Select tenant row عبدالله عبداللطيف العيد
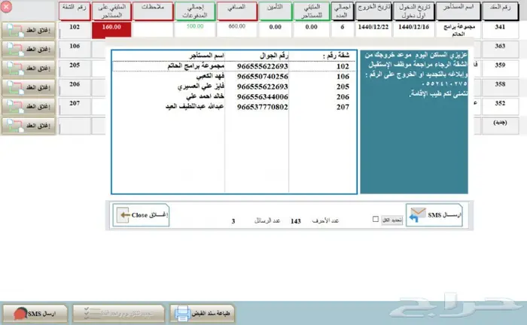The image size is (527, 325). click(x=234, y=107)
